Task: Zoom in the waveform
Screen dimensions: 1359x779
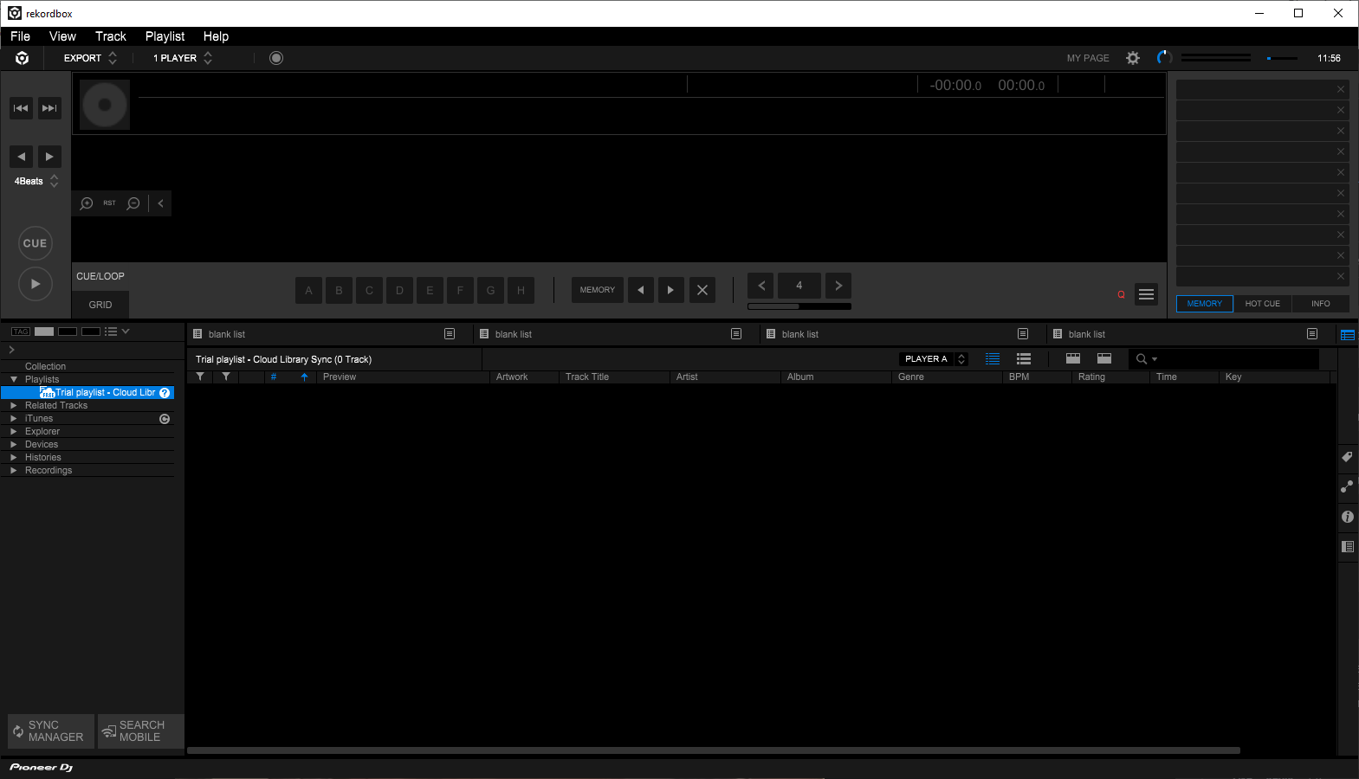Action: click(x=87, y=203)
